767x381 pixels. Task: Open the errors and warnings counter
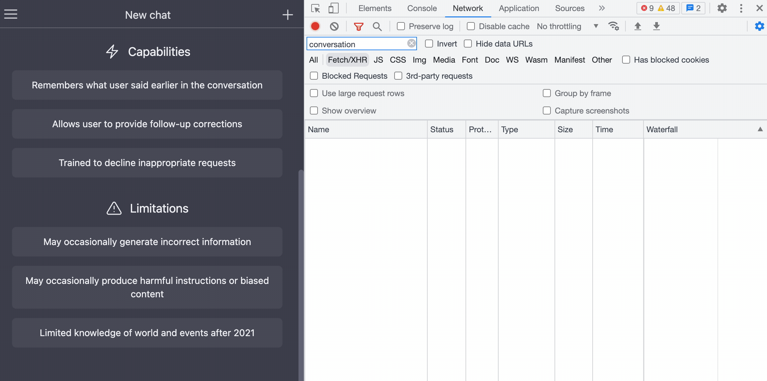coord(658,8)
